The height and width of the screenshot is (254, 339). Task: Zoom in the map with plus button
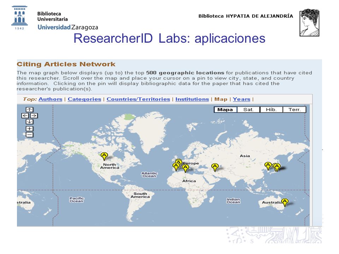pyautogui.click(x=29, y=129)
